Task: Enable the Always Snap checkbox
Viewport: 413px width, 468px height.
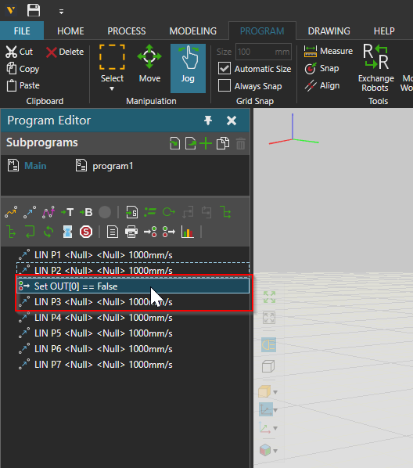Action: pos(224,85)
